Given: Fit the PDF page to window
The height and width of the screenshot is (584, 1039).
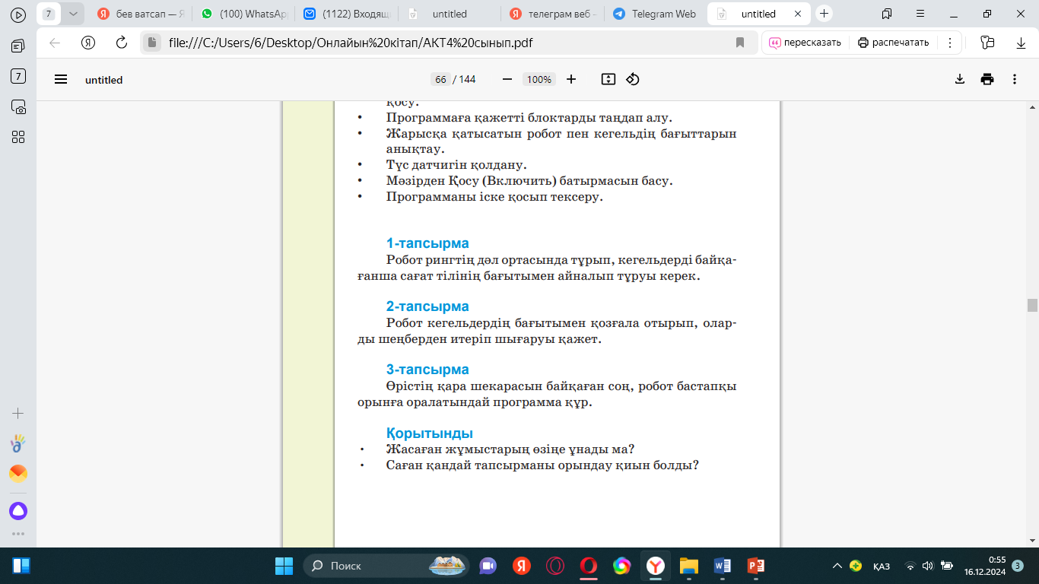Looking at the screenshot, I should [608, 79].
